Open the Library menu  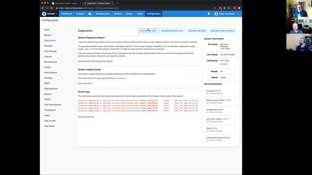coord(129,14)
